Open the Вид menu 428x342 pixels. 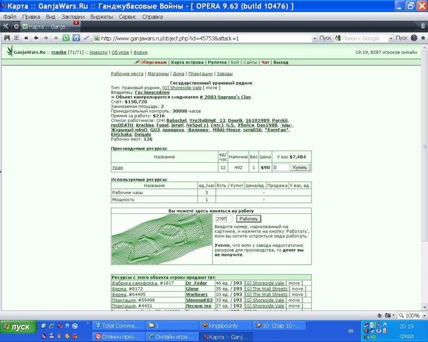click(51, 17)
